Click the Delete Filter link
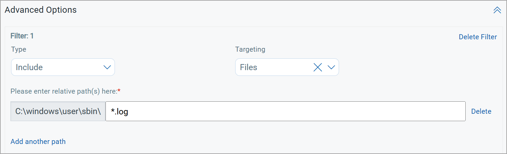 478,37
